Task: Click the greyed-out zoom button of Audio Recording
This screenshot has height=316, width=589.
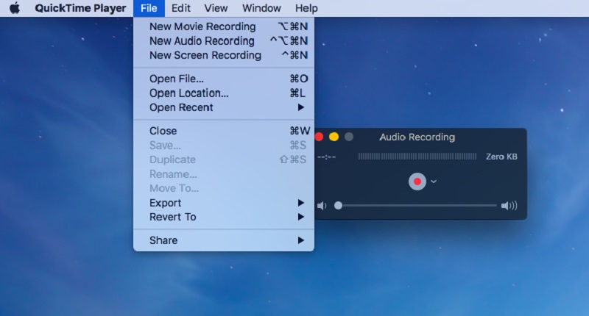Action: point(348,137)
